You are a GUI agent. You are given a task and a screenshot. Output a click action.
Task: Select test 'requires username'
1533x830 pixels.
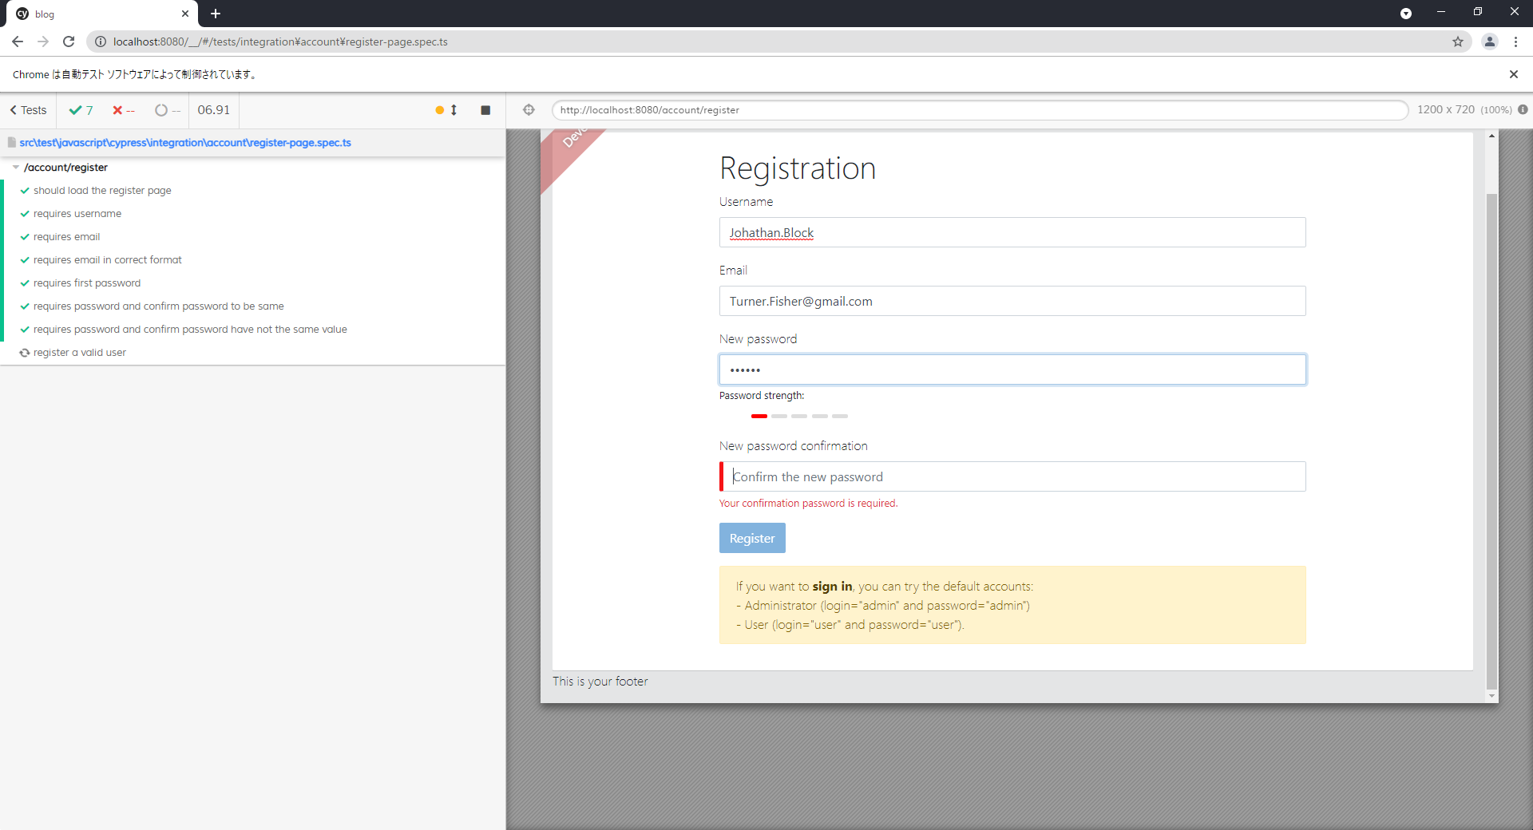[x=77, y=214]
